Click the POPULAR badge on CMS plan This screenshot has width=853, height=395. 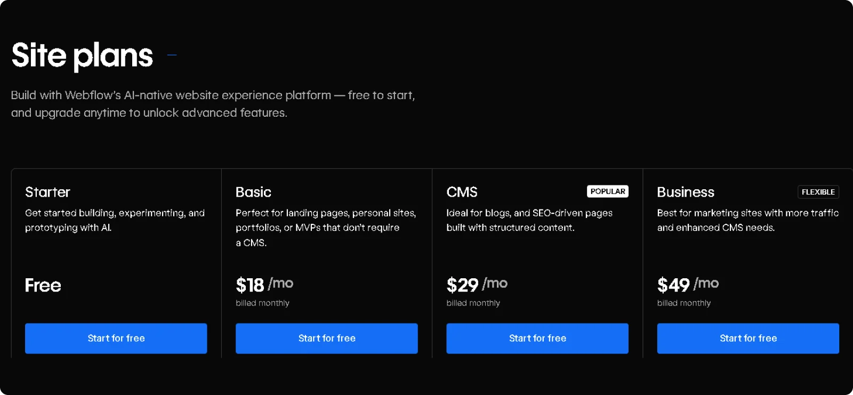pos(607,191)
